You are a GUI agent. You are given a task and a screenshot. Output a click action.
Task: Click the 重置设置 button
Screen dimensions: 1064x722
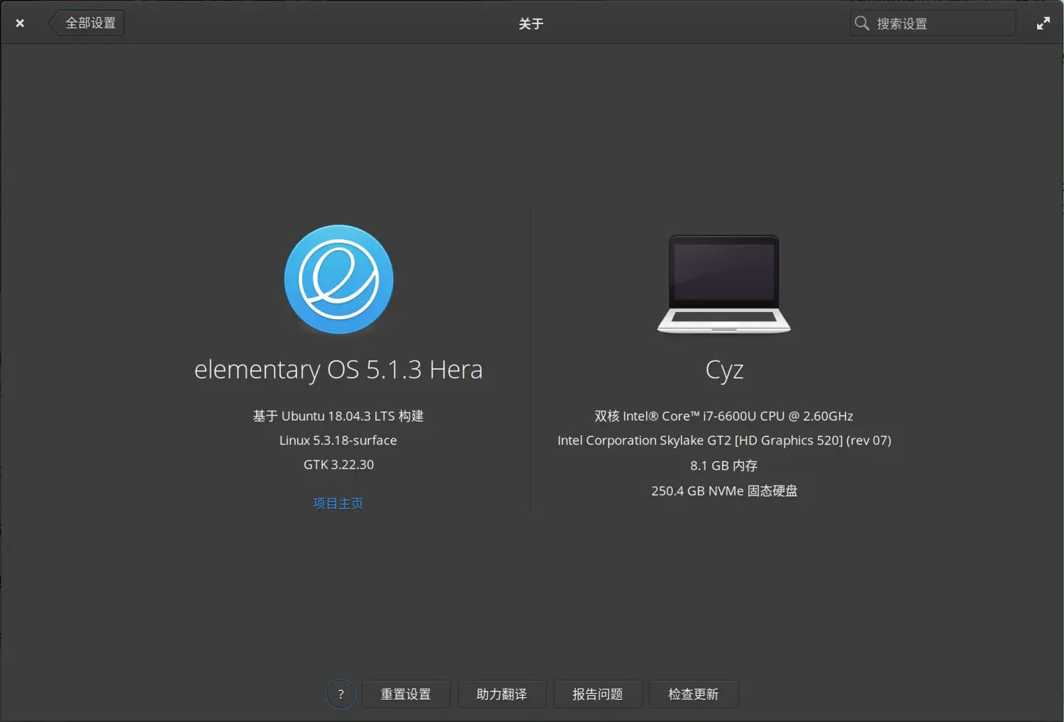click(406, 694)
